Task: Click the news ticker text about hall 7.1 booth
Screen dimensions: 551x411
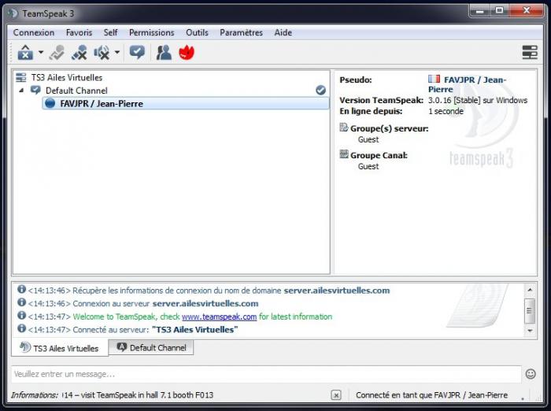Action: click(x=138, y=395)
